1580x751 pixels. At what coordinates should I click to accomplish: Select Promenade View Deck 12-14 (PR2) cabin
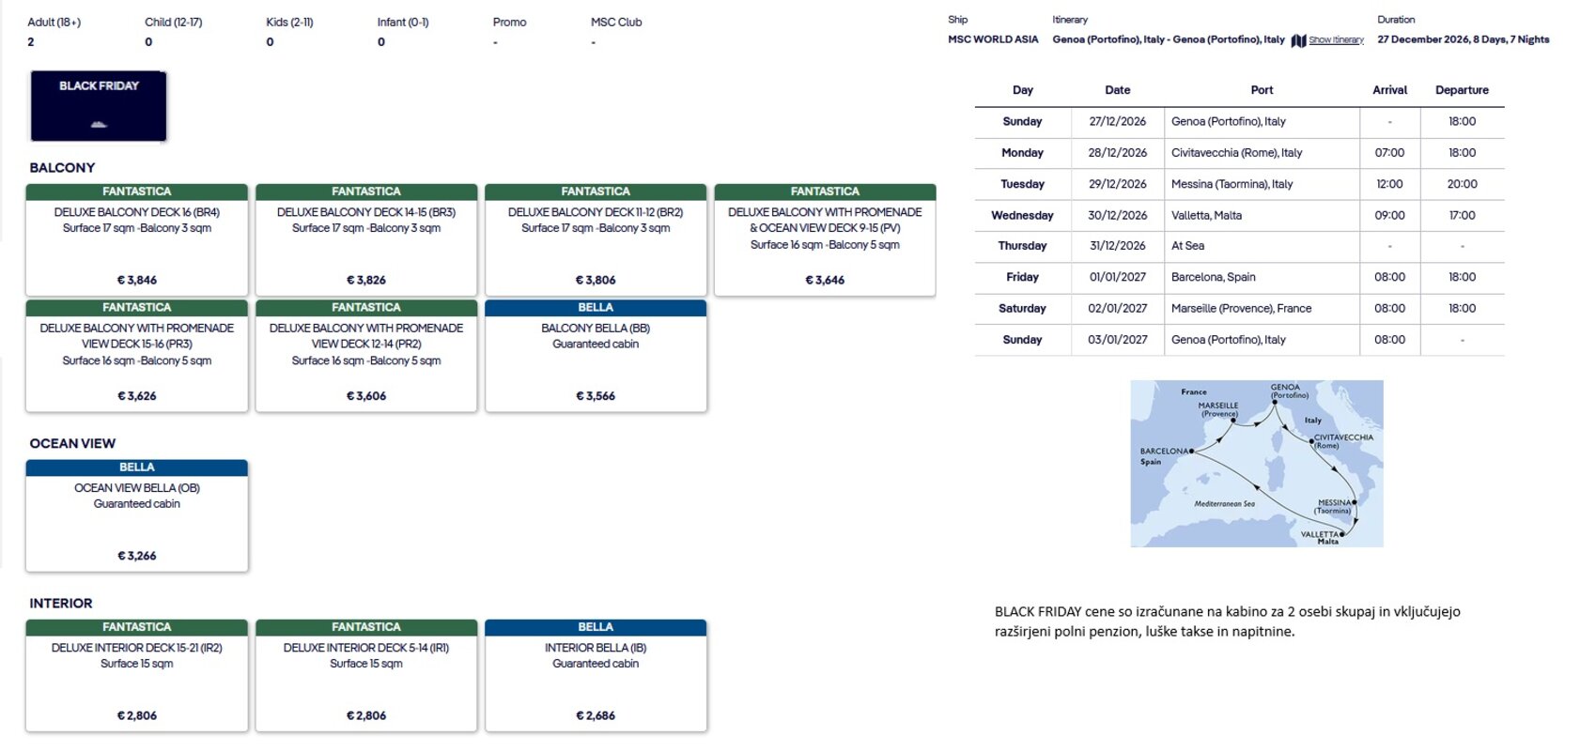click(366, 356)
